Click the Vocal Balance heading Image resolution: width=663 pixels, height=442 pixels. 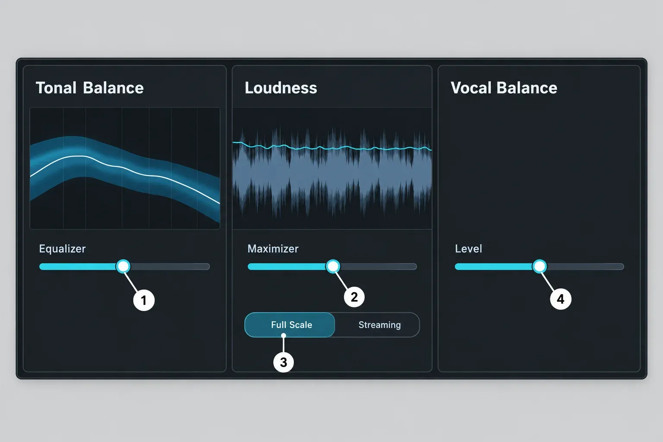504,88
